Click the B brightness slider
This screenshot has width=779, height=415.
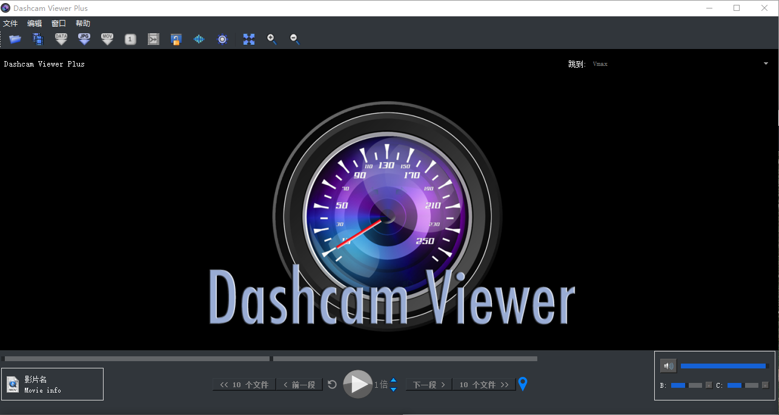(x=686, y=385)
